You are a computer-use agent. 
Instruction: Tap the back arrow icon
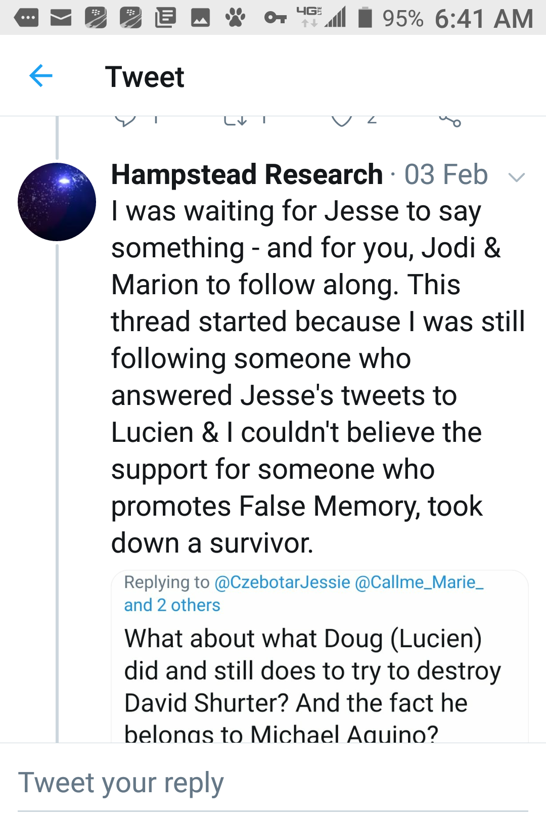tap(41, 76)
